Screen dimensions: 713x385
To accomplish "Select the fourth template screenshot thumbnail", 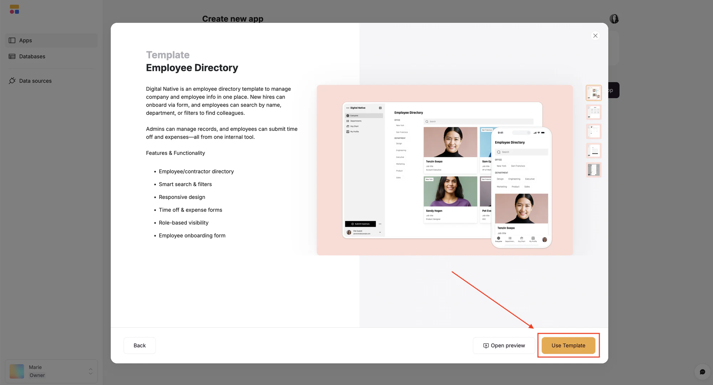I will (x=594, y=151).
